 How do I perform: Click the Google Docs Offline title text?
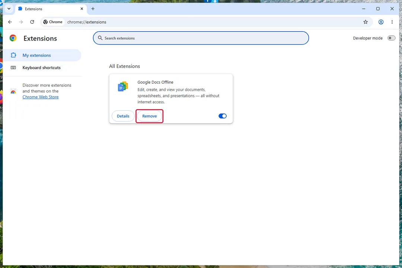point(155,82)
